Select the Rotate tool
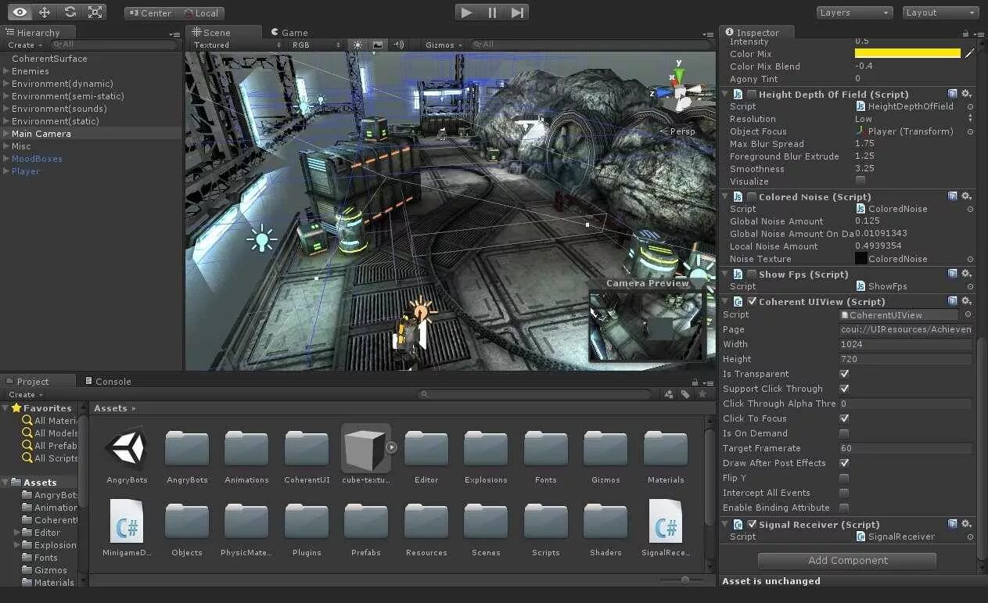 pos(70,12)
